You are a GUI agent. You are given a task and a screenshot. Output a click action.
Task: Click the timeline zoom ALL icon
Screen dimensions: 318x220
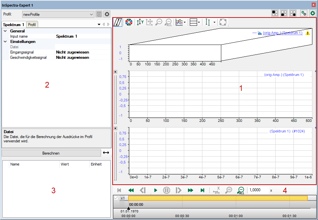[x=241, y=191]
